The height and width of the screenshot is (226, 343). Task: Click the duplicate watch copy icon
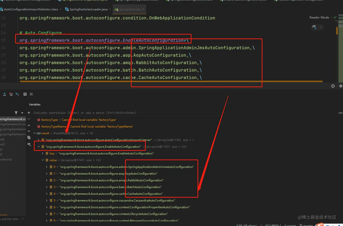(29, 138)
